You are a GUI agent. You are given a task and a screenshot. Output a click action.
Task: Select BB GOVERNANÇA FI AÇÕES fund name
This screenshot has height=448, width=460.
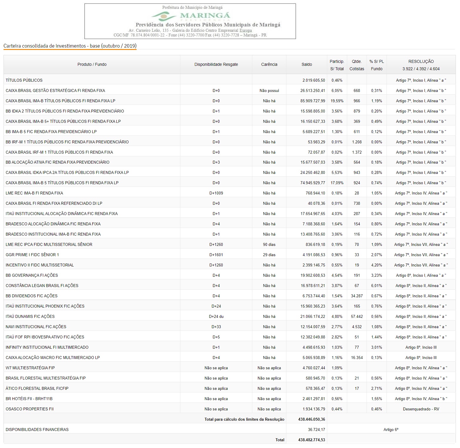pos(32,275)
